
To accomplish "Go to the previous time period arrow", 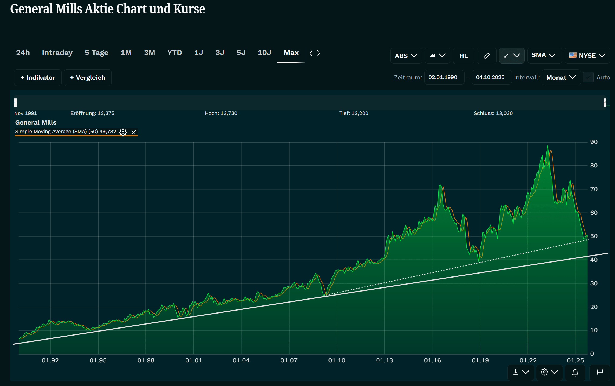I will pos(311,53).
